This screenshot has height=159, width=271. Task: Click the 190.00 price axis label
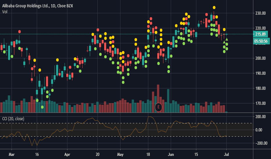(261, 73)
